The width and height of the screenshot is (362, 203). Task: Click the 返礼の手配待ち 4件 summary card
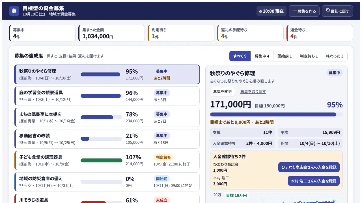[250, 33]
